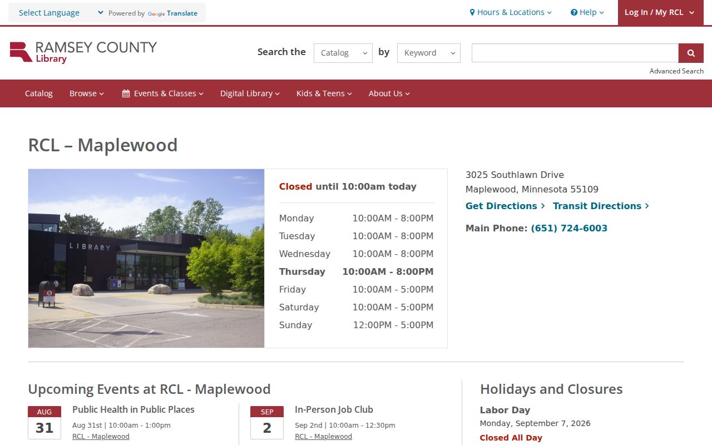712x445 pixels.
Task: Click Get Directions link
Action: 505,206
